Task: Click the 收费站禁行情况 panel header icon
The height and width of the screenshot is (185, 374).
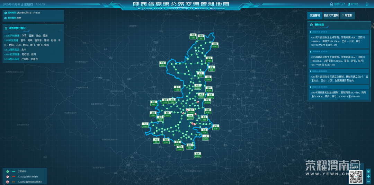Action: [x=6, y=28]
